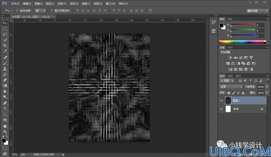
Task: Click the Levels adjustment icon
Action: pyautogui.click(x=235, y=58)
